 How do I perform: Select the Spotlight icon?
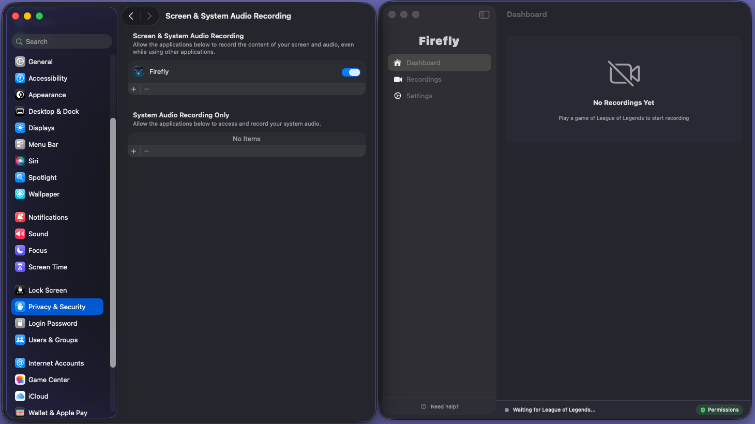(x=20, y=177)
